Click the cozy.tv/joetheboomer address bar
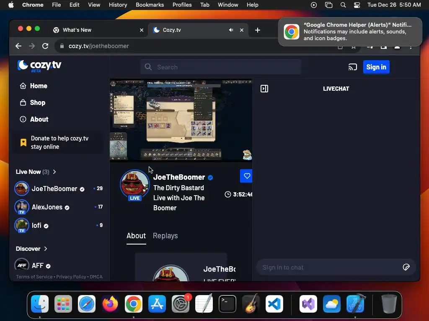 tap(98, 46)
